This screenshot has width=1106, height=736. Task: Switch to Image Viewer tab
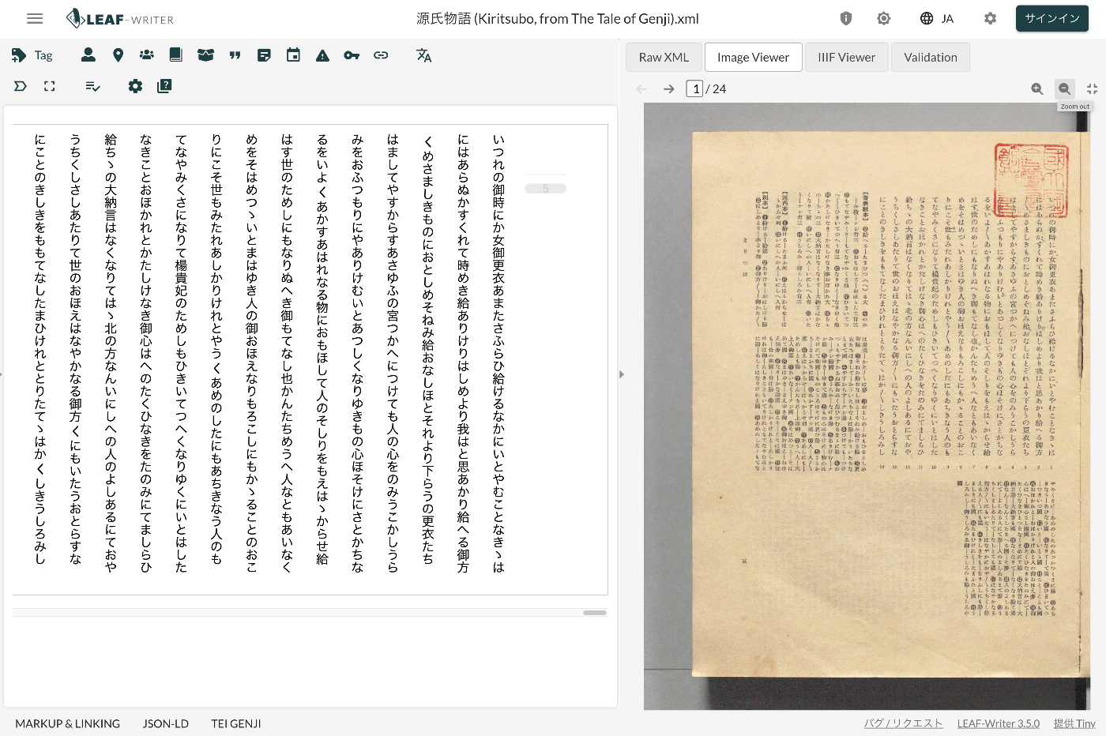pyautogui.click(x=753, y=57)
